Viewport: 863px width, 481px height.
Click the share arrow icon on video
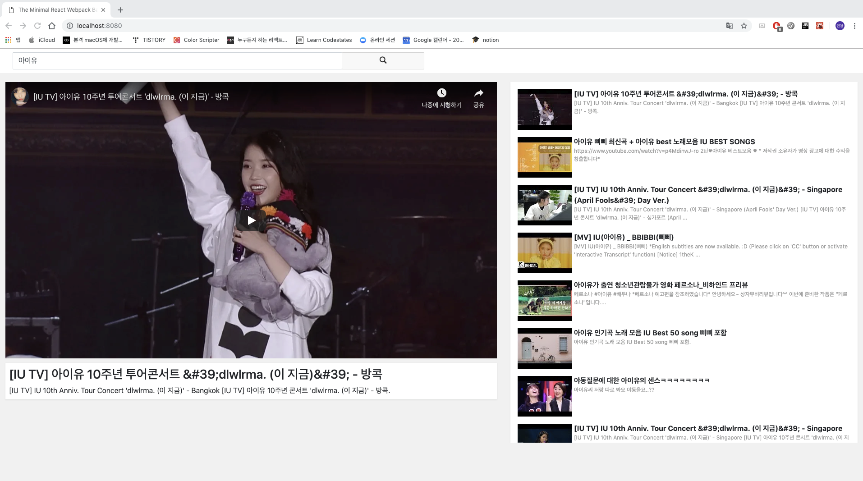tap(479, 93)
